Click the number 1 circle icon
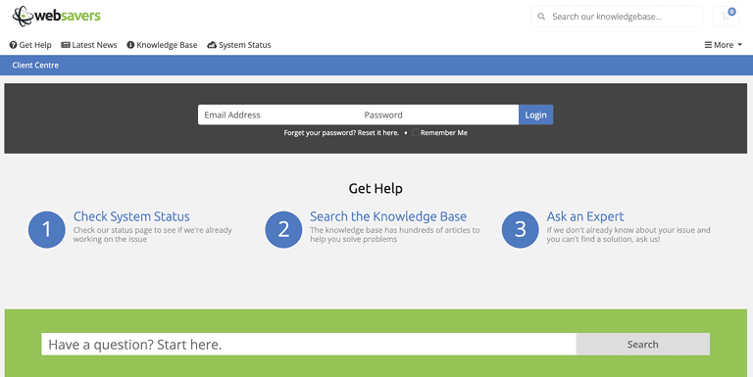The width and height of the screenshot is (753, 377). (47, 229)
